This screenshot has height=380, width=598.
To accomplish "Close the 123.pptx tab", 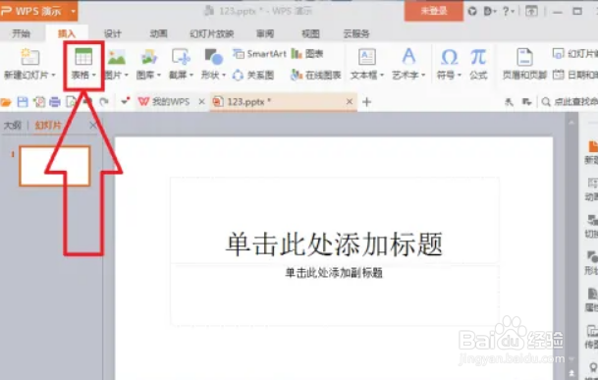I will pyautogui.click(x=350, y=101).
